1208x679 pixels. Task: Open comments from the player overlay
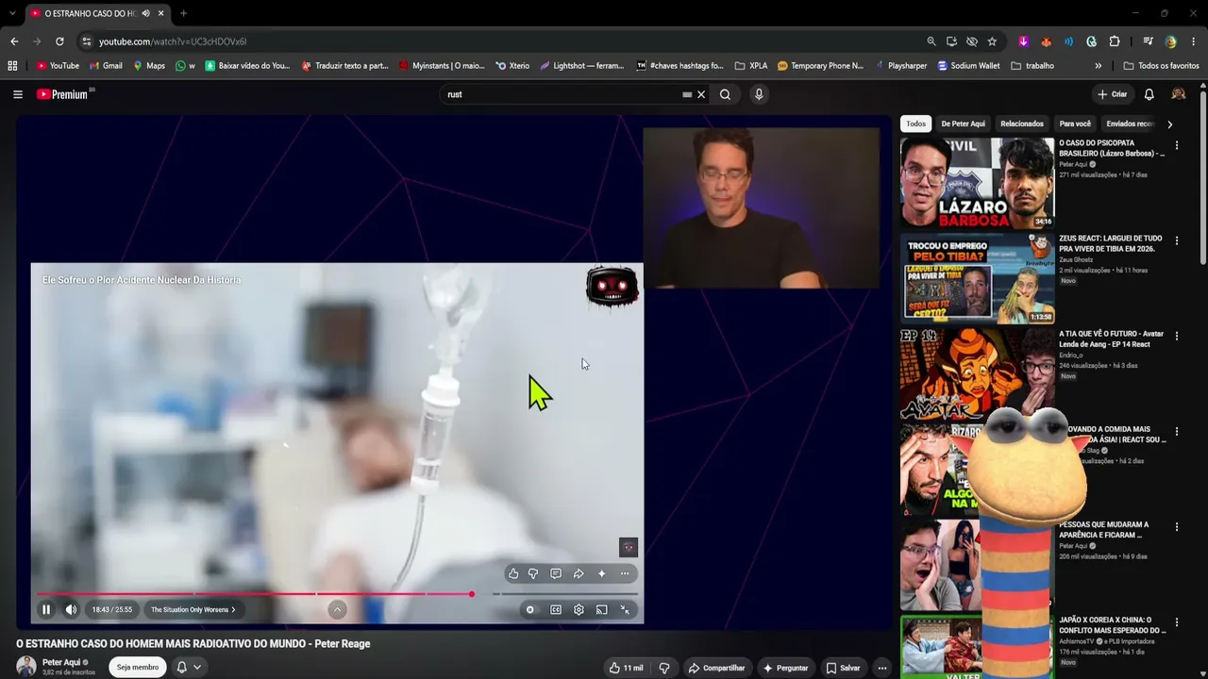(x=556, y=573)
